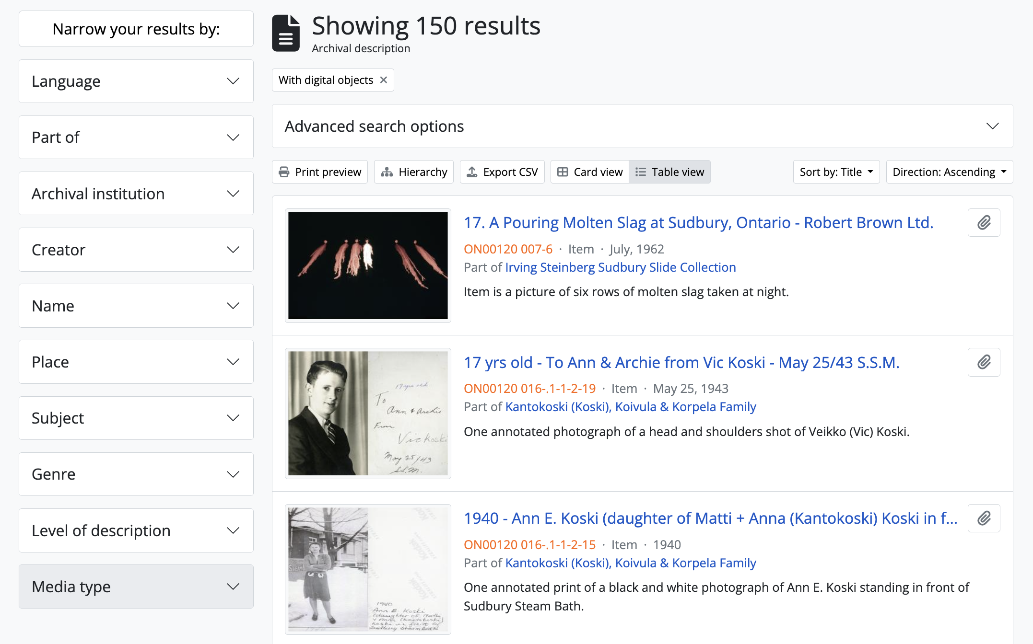1033x644 pixels.
Task: Attach Ann E. Koski item to clipboard
Action: coord(984,518)
